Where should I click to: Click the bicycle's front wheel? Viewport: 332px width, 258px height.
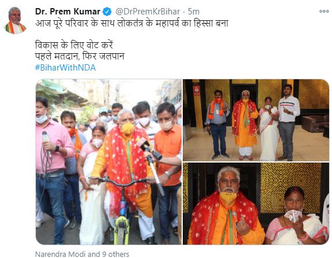click(x=121, y=230)
